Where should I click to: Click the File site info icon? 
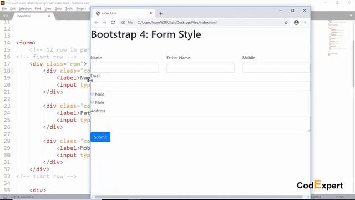click(x=123, y=22)
